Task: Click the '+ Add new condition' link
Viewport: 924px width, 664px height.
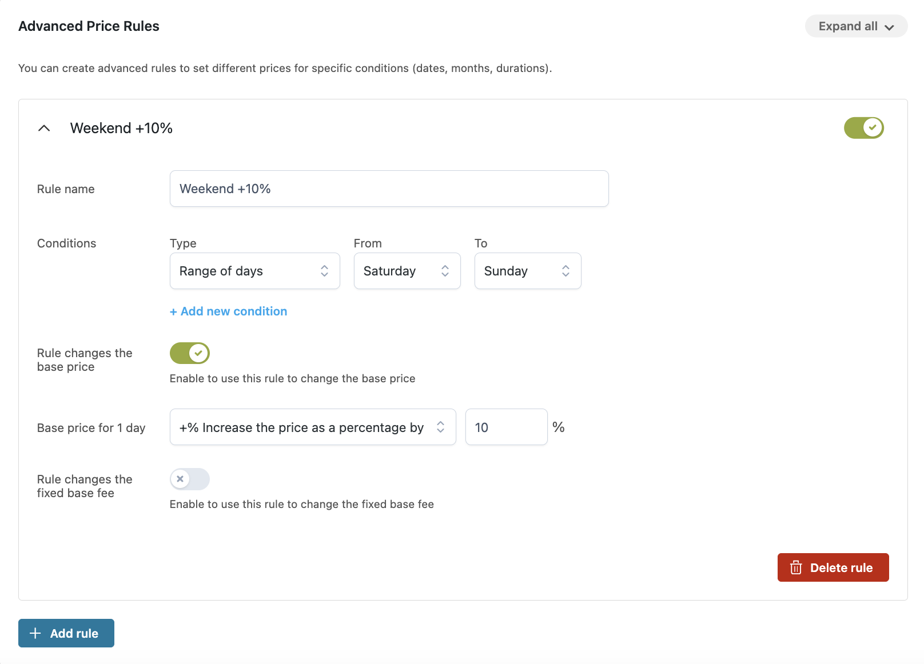Action: [229, 311]
